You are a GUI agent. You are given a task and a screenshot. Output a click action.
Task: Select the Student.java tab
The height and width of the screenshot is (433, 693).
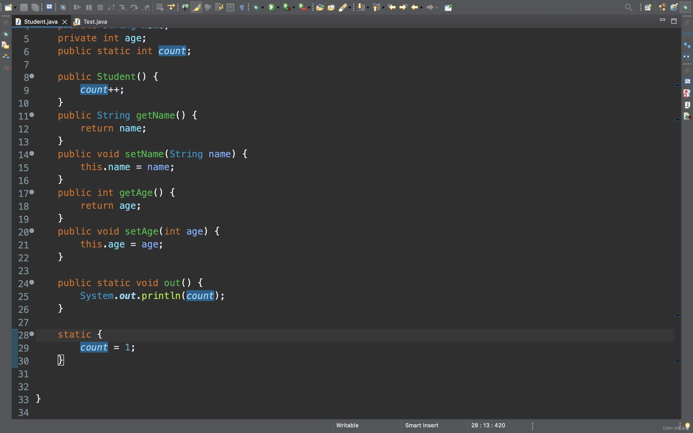pos(40,21)
